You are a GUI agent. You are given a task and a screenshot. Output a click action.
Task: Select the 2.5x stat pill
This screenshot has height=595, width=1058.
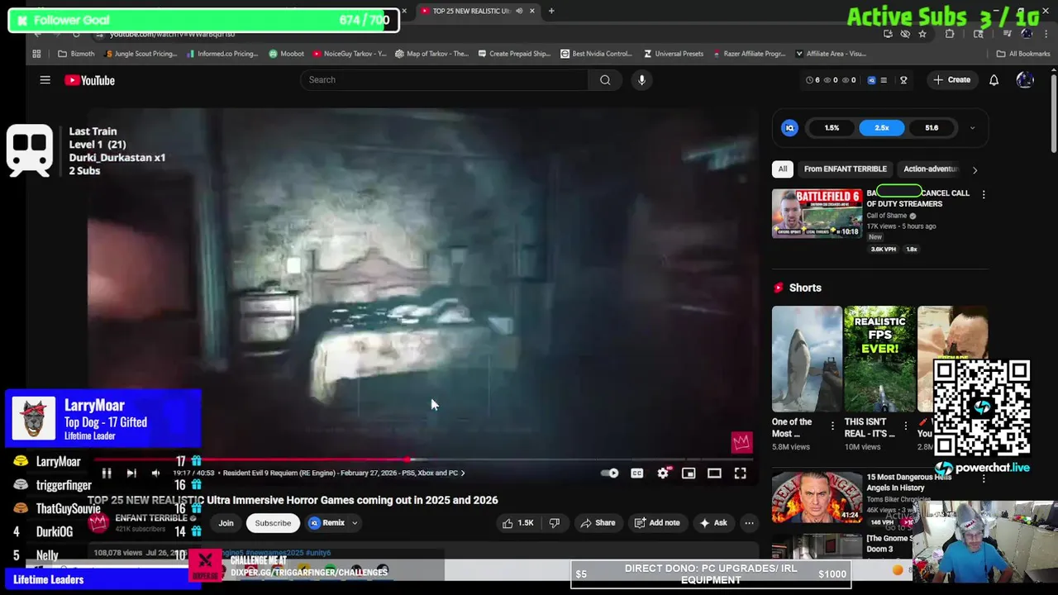click(881, 128)
